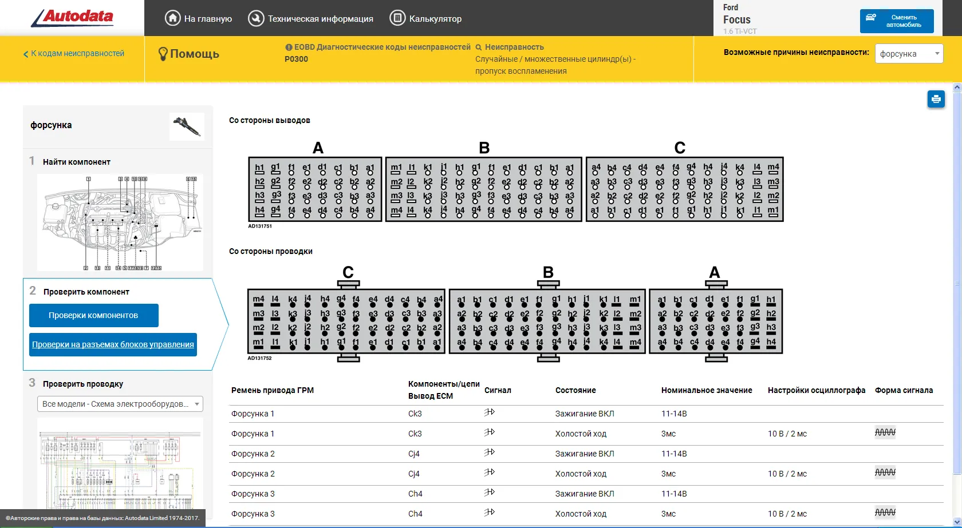Click the vertical scrollbar thumb
This screenshot has width=962, height=528.
click(957, 283)
